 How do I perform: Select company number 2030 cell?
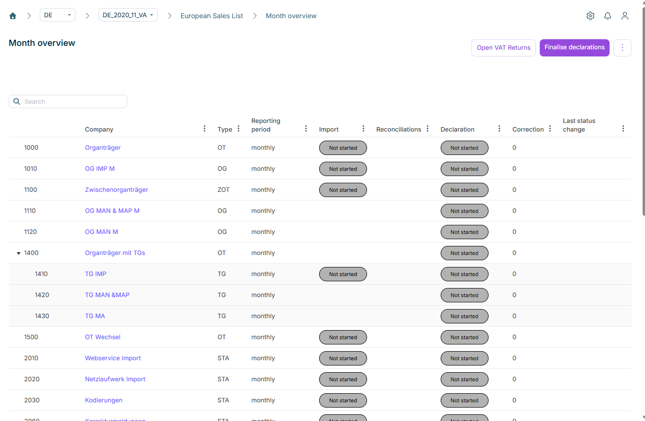[x=32, y=400]
